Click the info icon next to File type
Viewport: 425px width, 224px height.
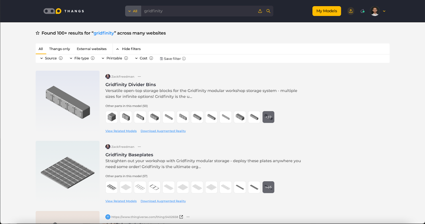93,58
